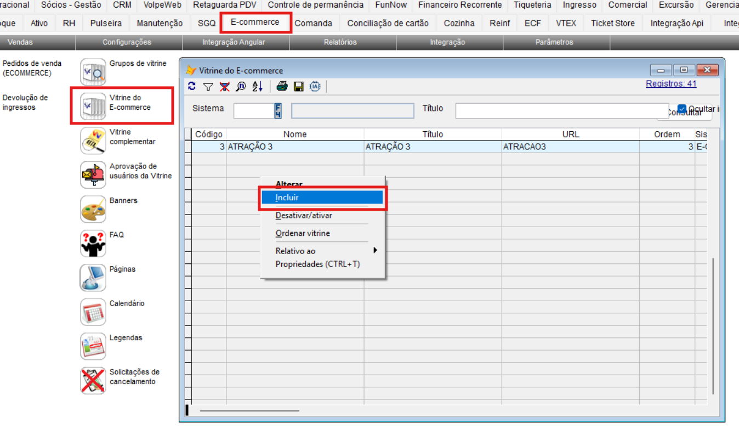The height and width of the screenshot is (434, 739).
Task: Open Solicitações de cancelamento icon
Action: (93, 380)
